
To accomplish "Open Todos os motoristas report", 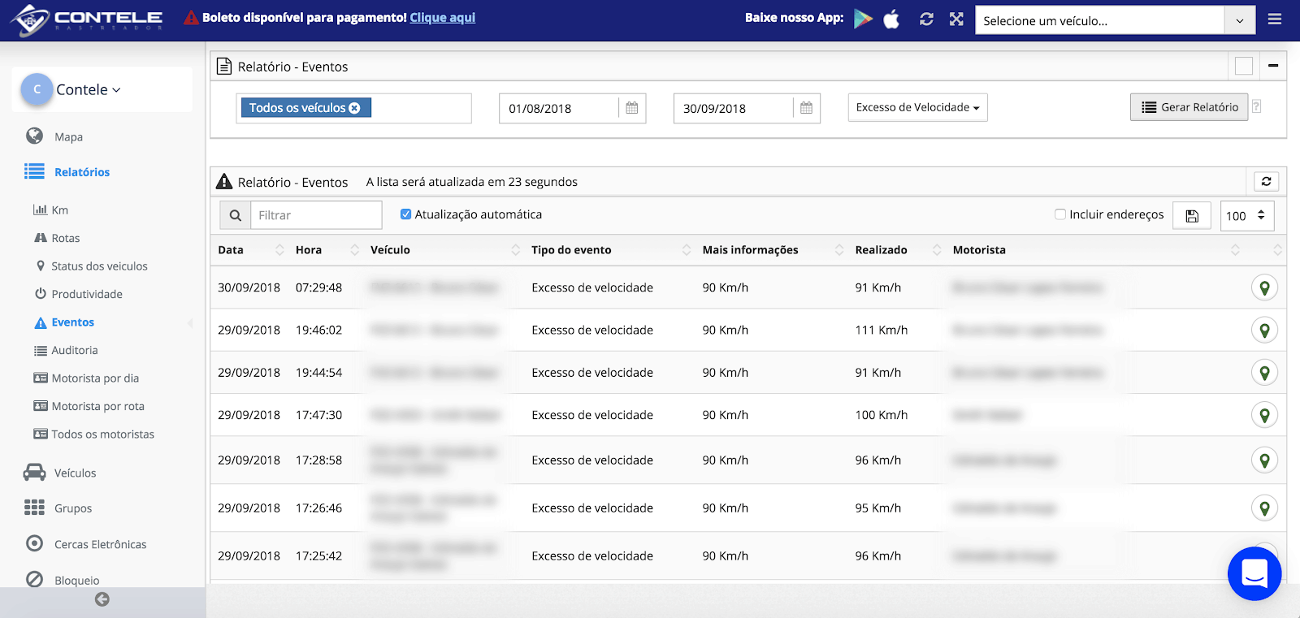I will (x=102, y=434).
